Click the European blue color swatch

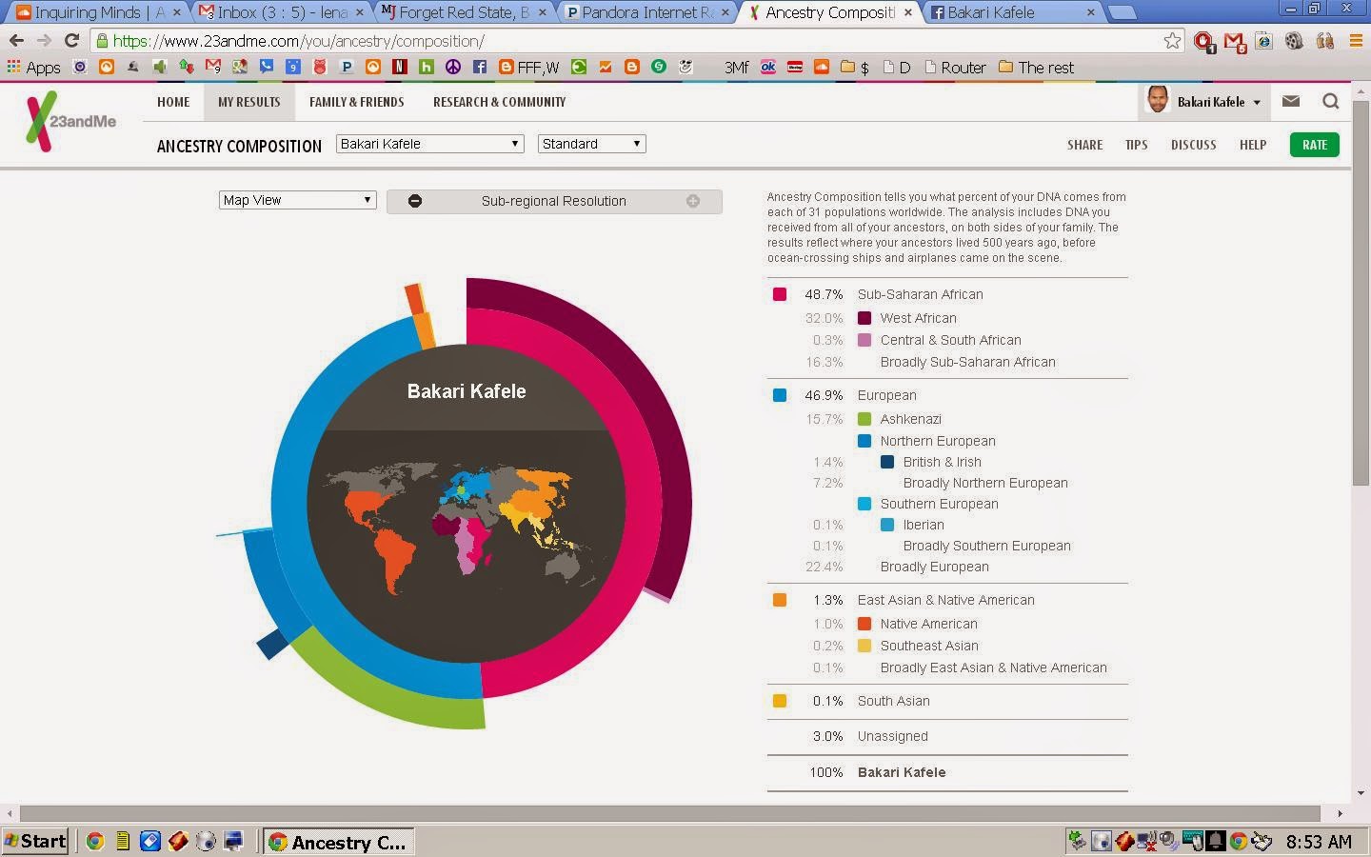[780, 395]
